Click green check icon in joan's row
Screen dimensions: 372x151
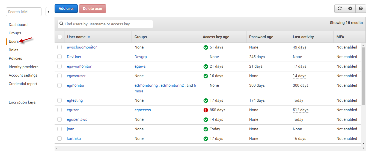[x=206, y=129]
